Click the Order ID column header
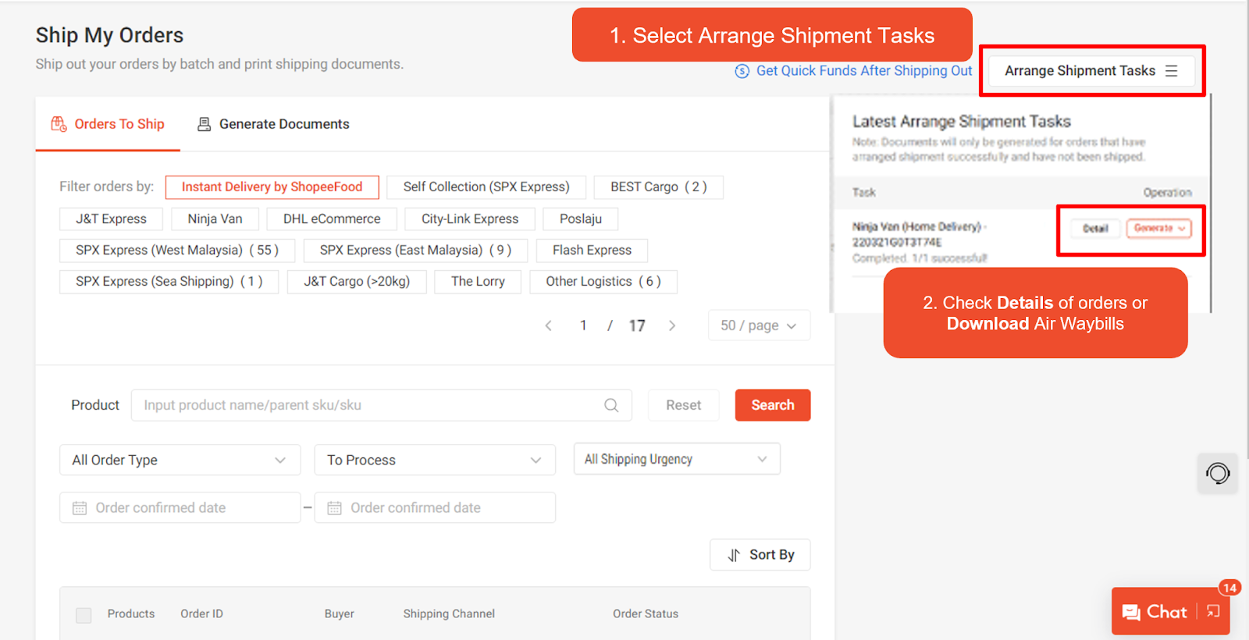 tap(201, 614)
